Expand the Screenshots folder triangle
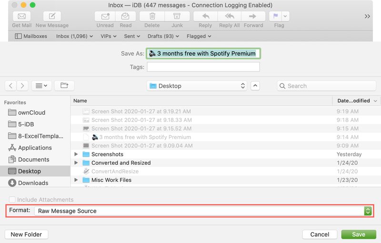381x243 pixels. tap(76, 154)
